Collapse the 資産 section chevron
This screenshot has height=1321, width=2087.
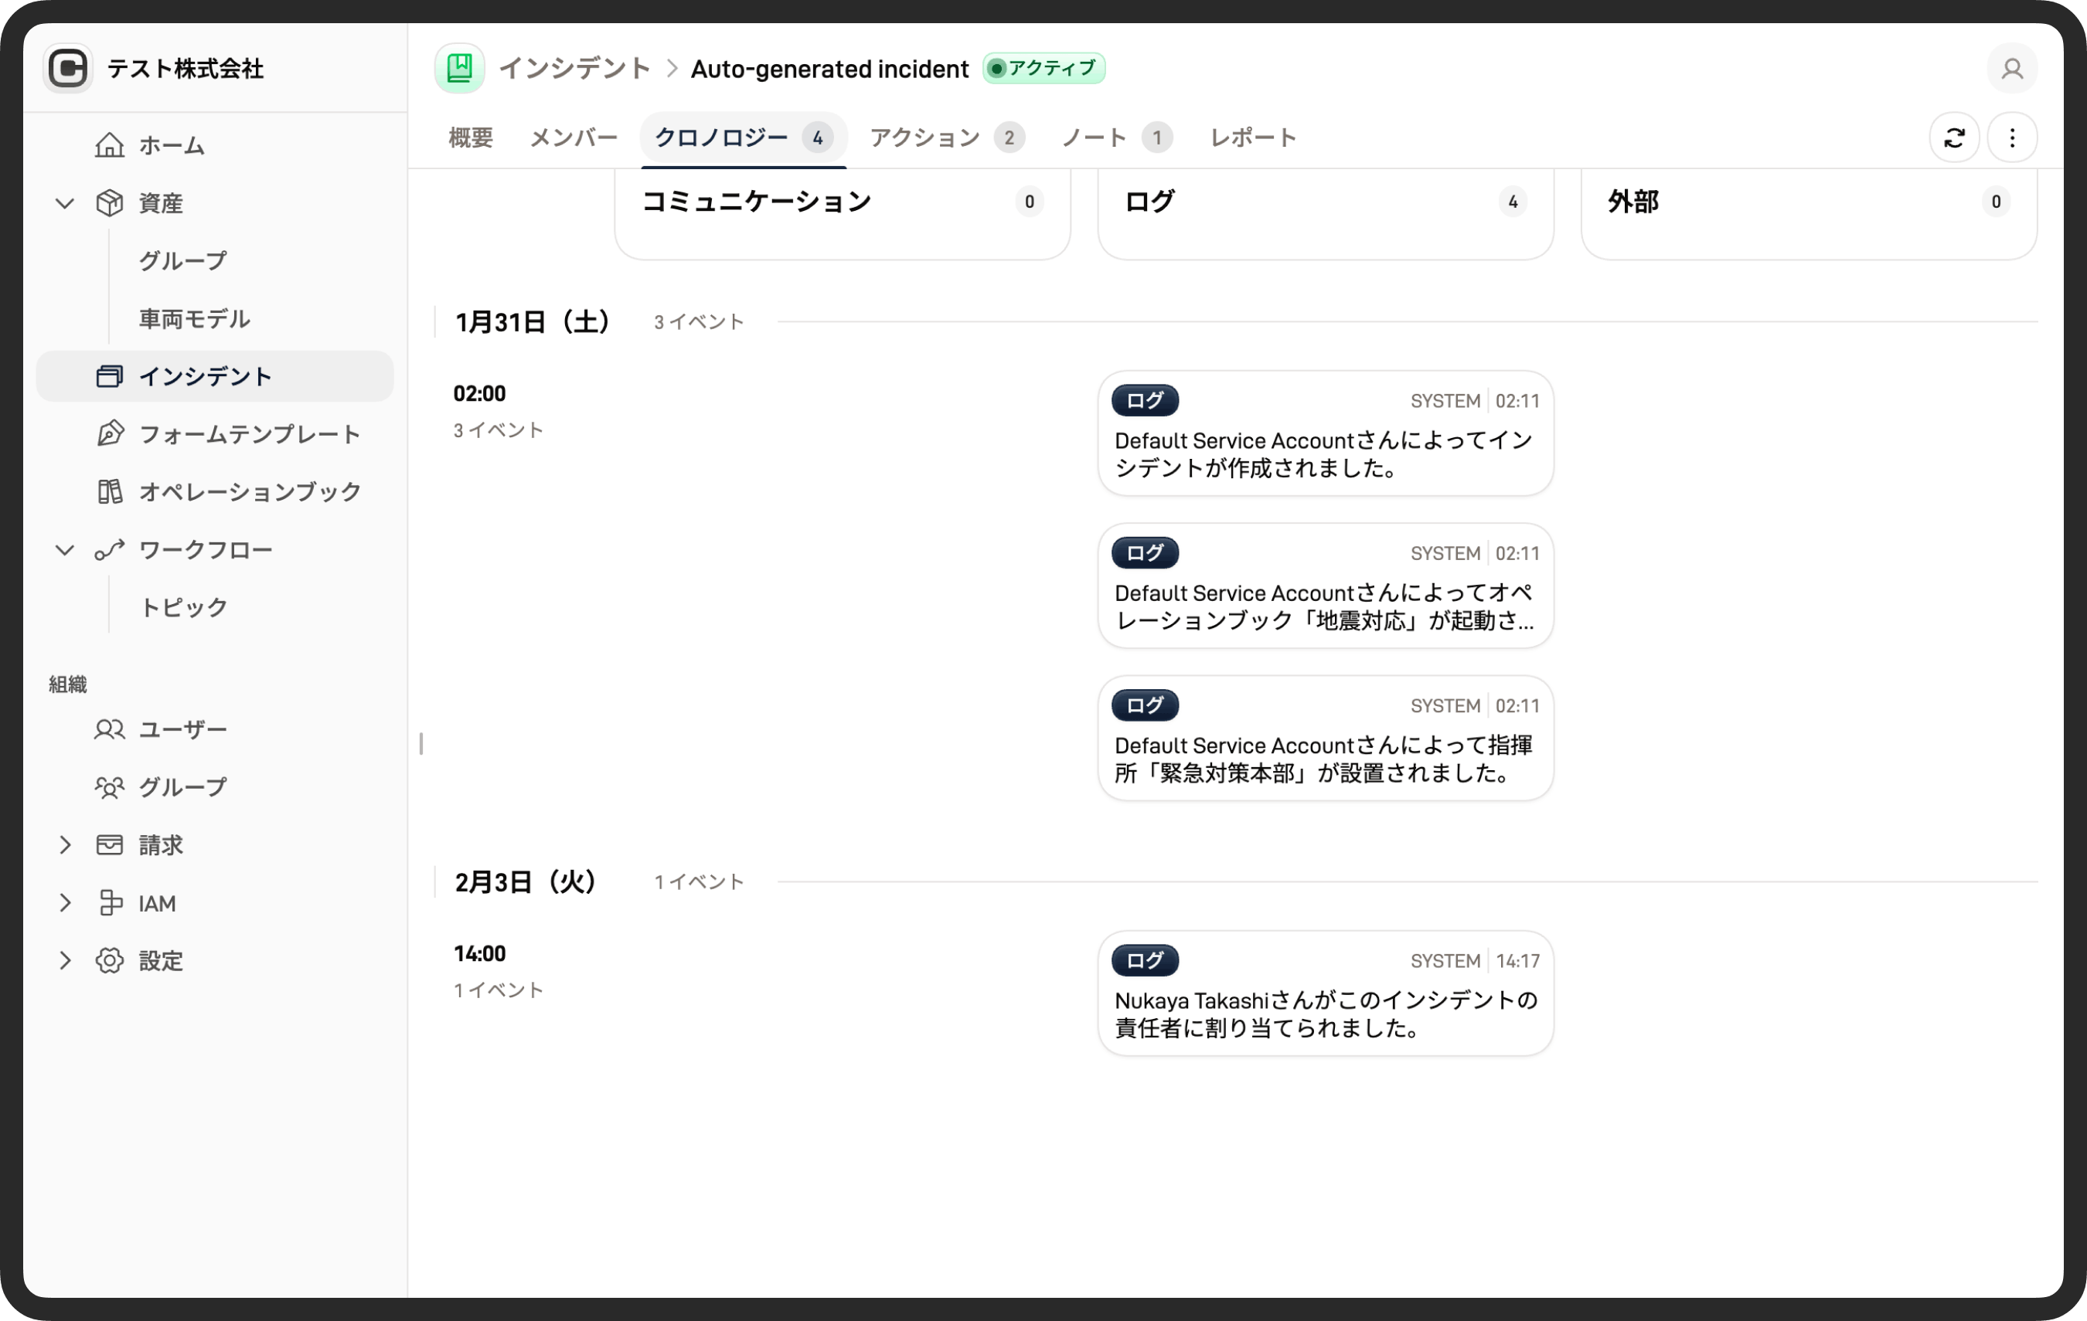pyautogui.click(x=65, y=202)
